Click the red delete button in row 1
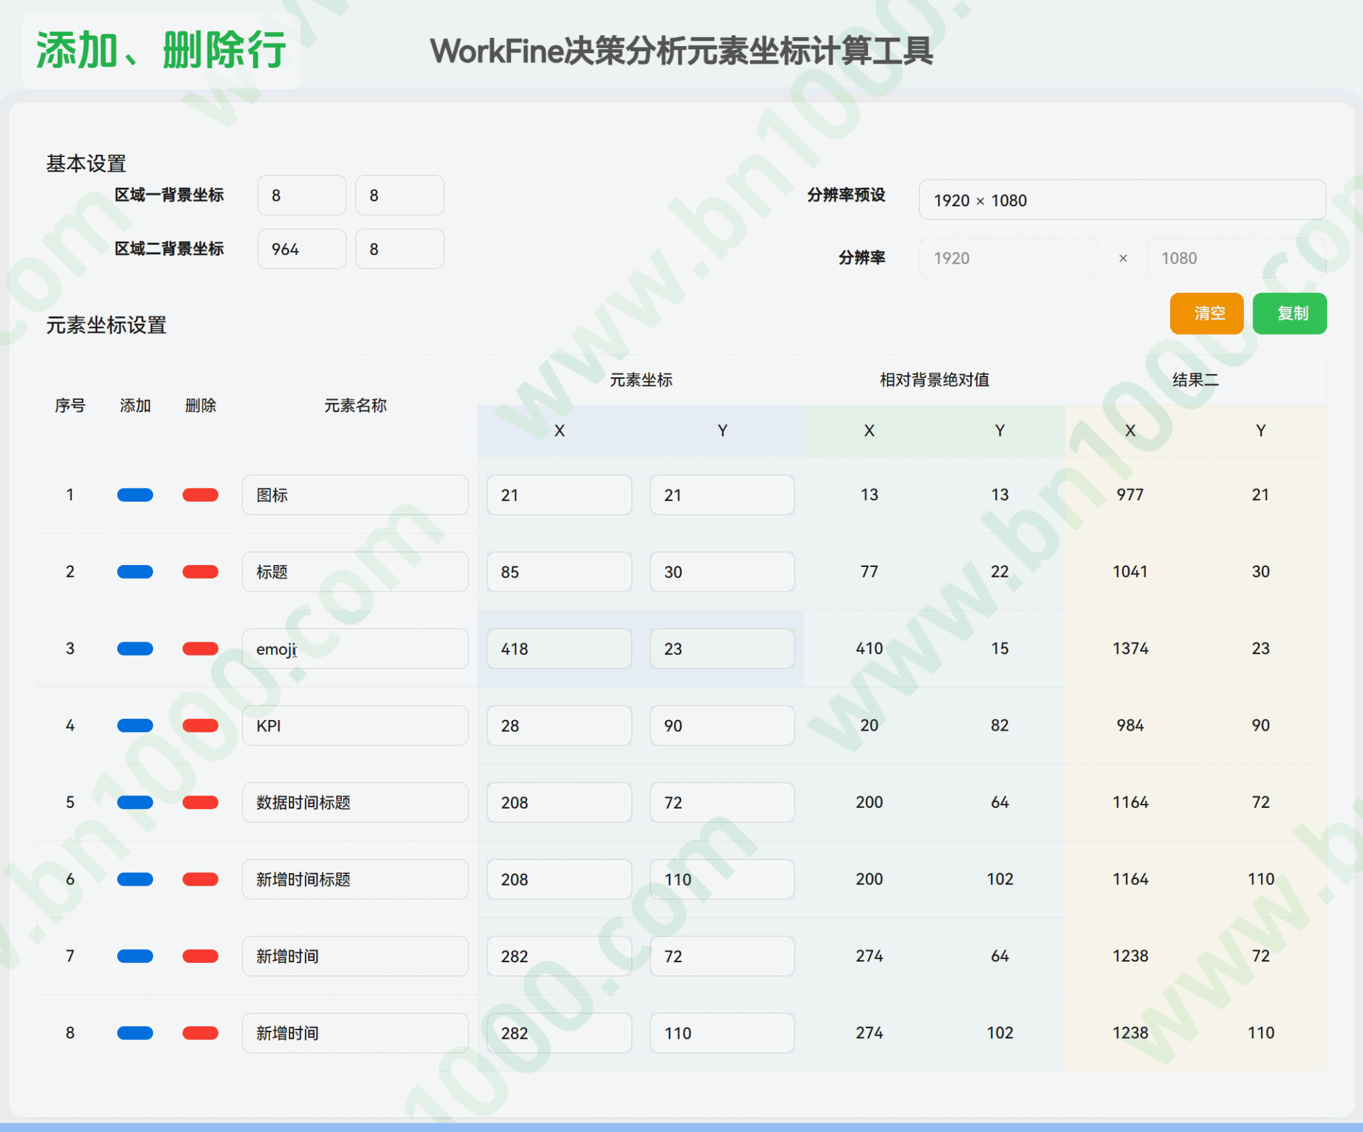The height and width of the screenshot is (1132, 1363). tap(200, 494)
